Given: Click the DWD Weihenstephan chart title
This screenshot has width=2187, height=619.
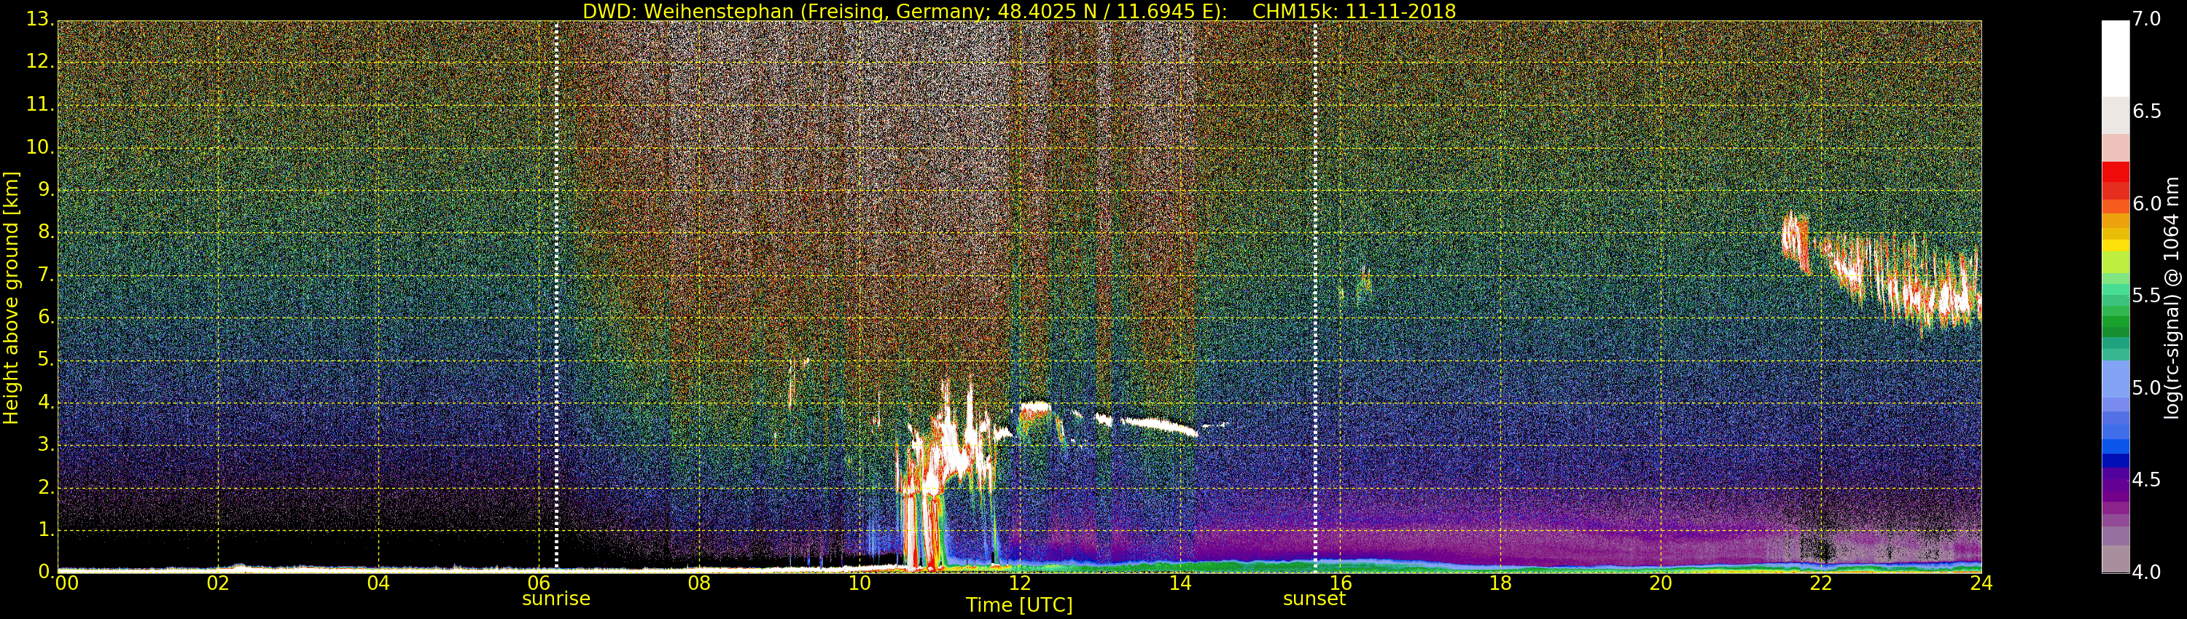Looking at the screenshot, I should [1019, 11].
